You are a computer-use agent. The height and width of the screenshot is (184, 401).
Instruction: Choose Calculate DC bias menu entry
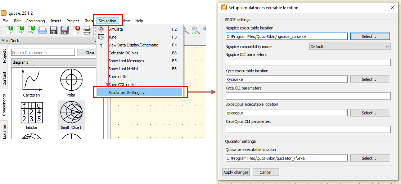tap(140, 53)
